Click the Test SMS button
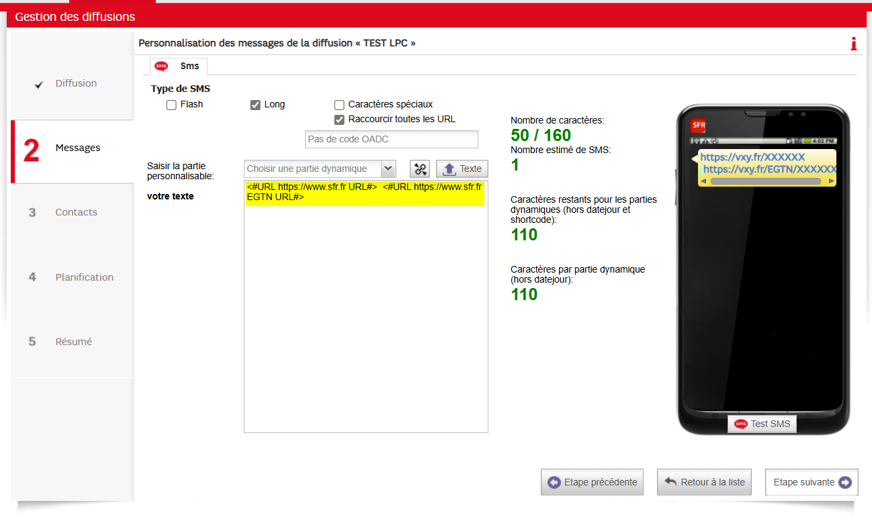 (x=762, y=424)
